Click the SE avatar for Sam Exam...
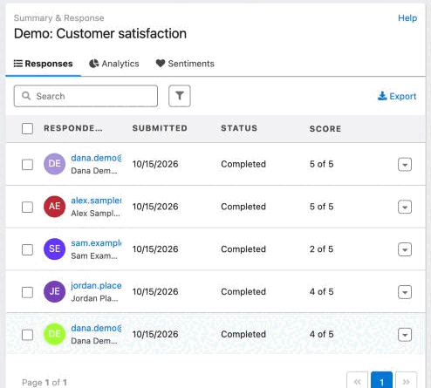The image size is (431, 388). pyautogui.click(x=54, y=249)
